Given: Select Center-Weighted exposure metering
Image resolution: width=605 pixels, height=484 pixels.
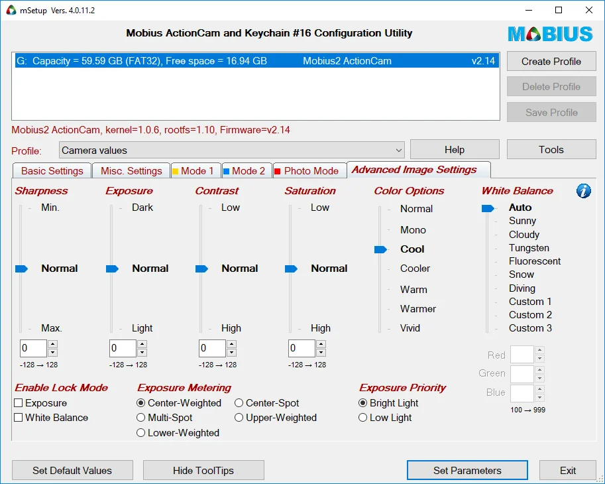Looking at the screenshot, I should point(141,403).
